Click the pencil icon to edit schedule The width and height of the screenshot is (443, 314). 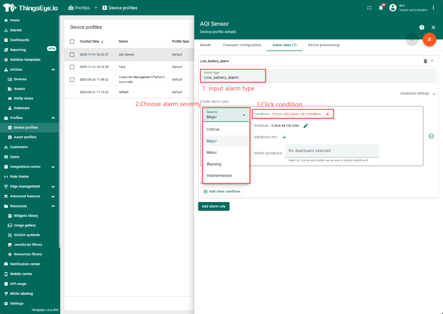306,126
